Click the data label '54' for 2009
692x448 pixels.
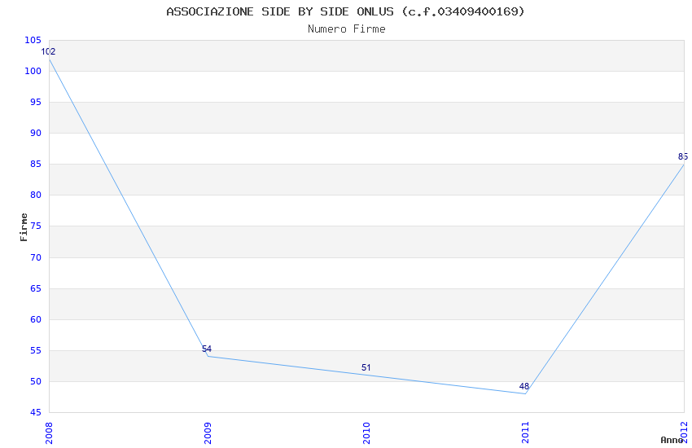207,349
